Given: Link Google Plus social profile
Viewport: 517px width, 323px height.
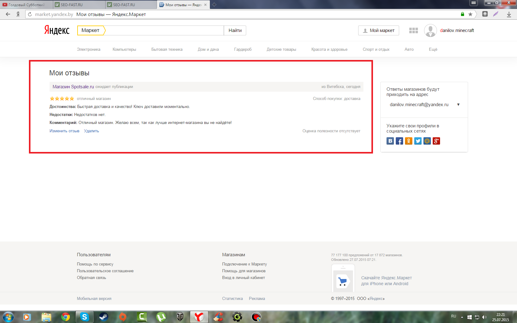Looking at the screenshot, I should click(x=436, y=141).
